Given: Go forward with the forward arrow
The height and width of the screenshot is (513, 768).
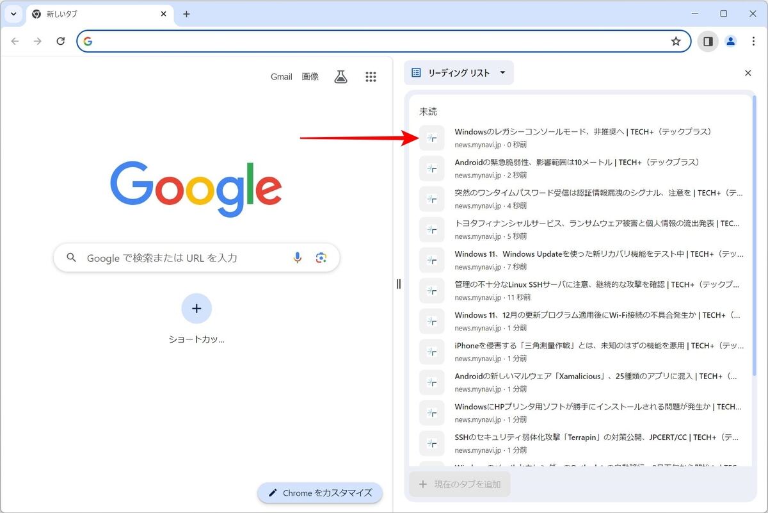Looking at the screenshot, I should [x=38, y=41].
